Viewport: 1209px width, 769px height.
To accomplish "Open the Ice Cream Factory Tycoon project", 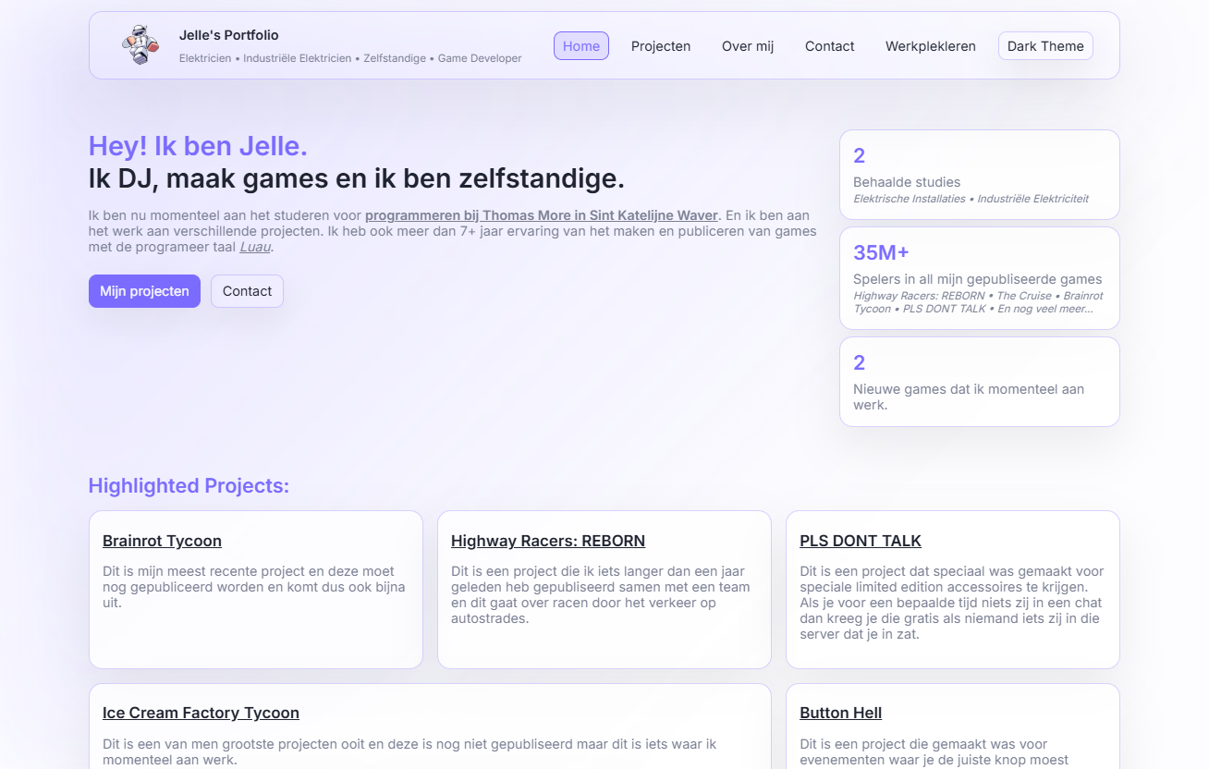I will pos(201,713).
